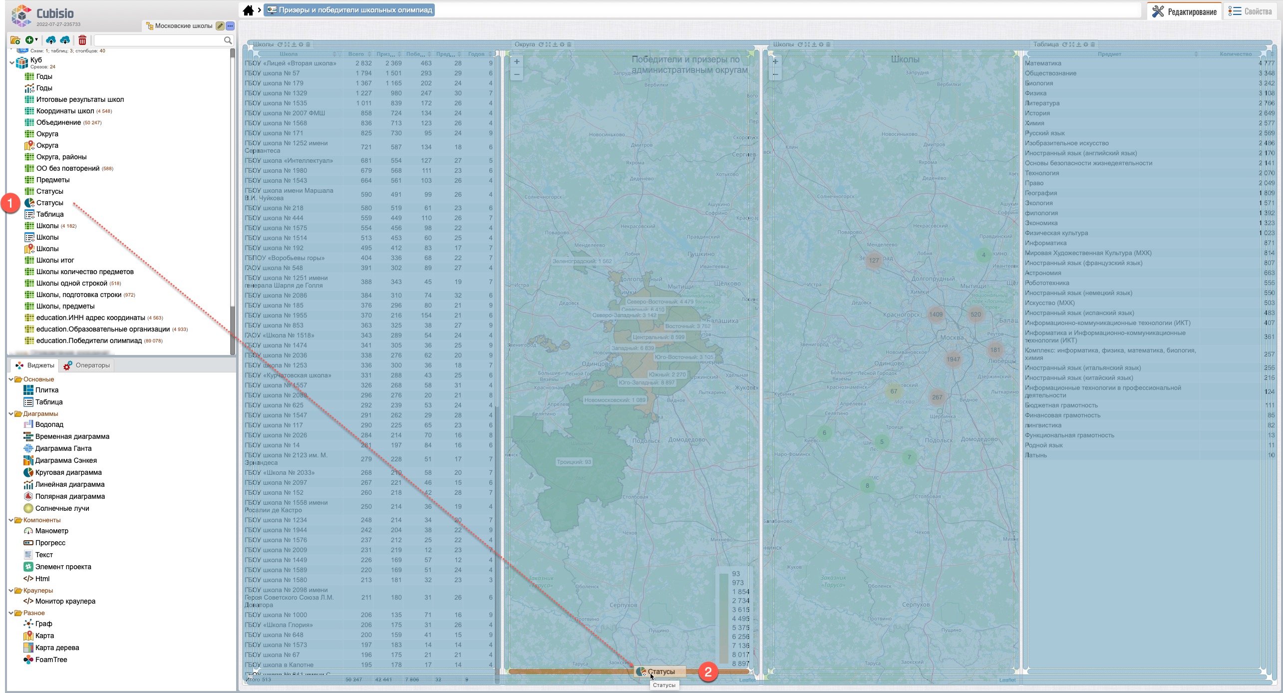Toggle the Свойства properties panel
Image resolution: width=1283 pixels, height=693 pixels.
[1250, 11]
